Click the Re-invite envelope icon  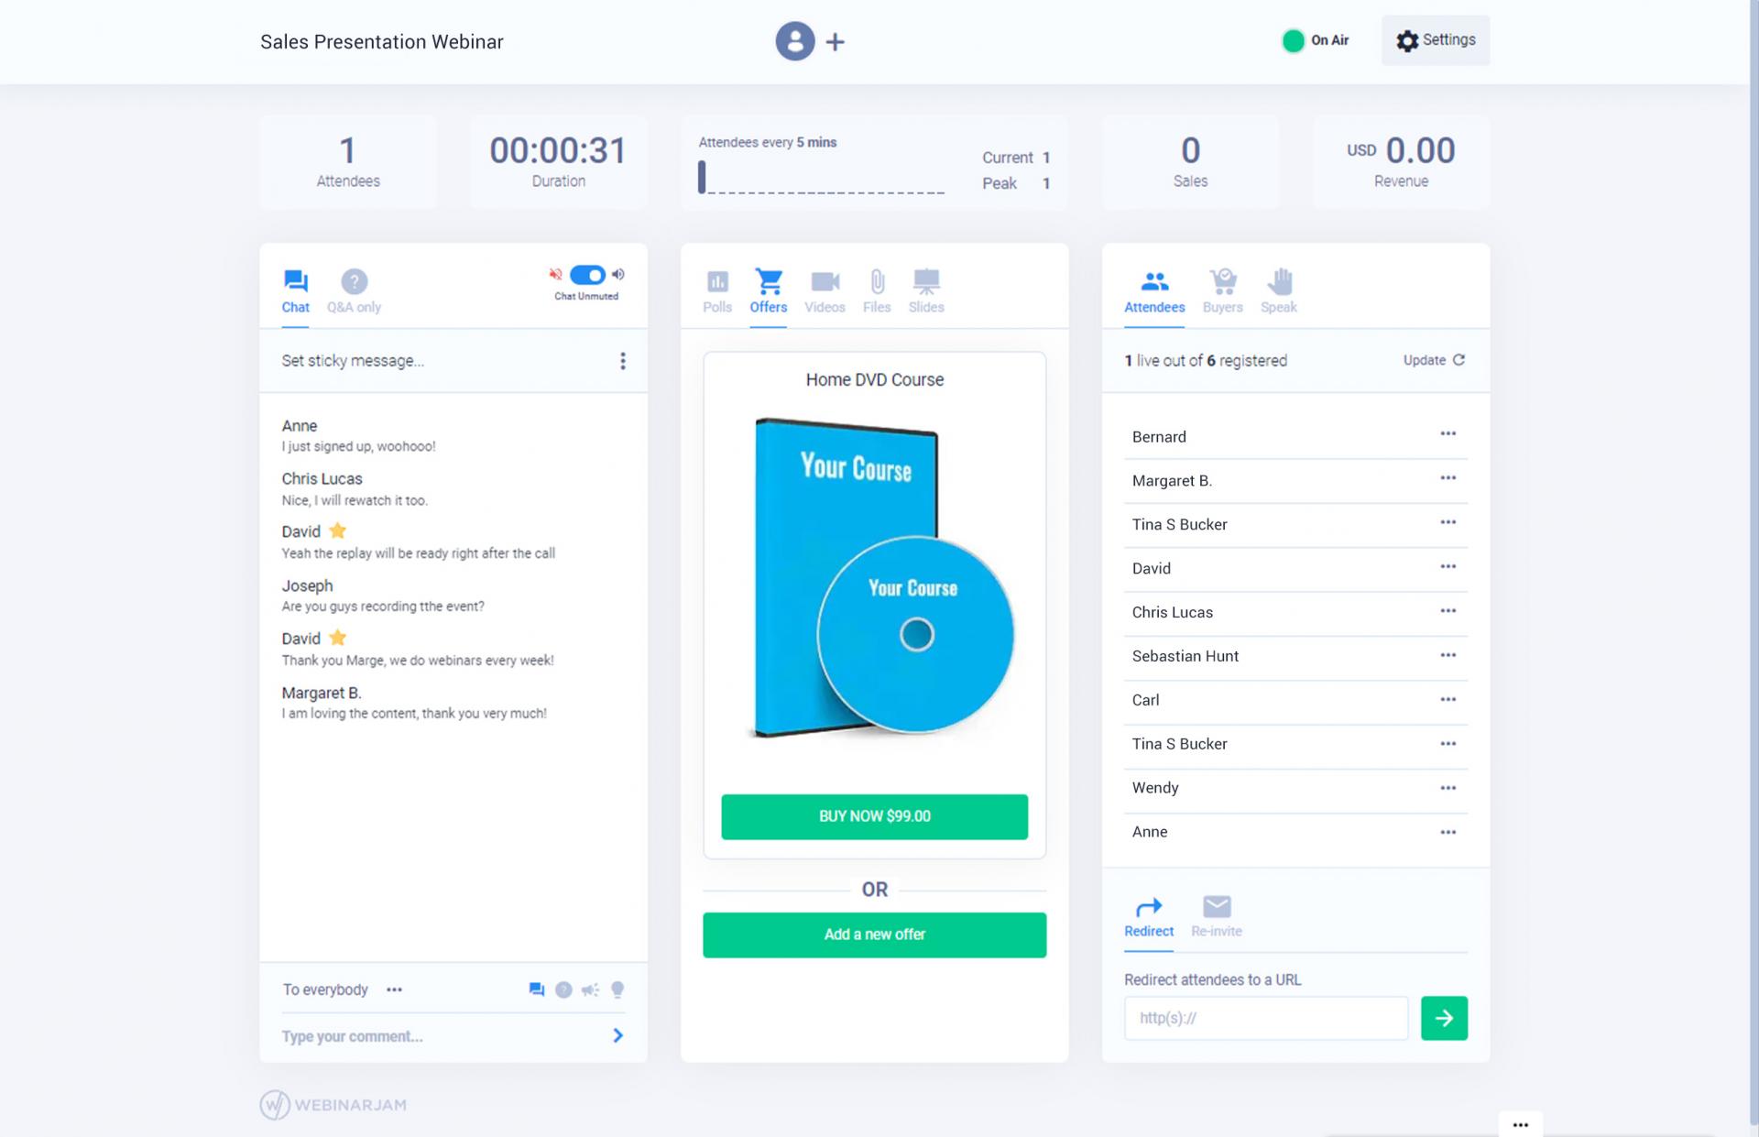(1217, 907)
